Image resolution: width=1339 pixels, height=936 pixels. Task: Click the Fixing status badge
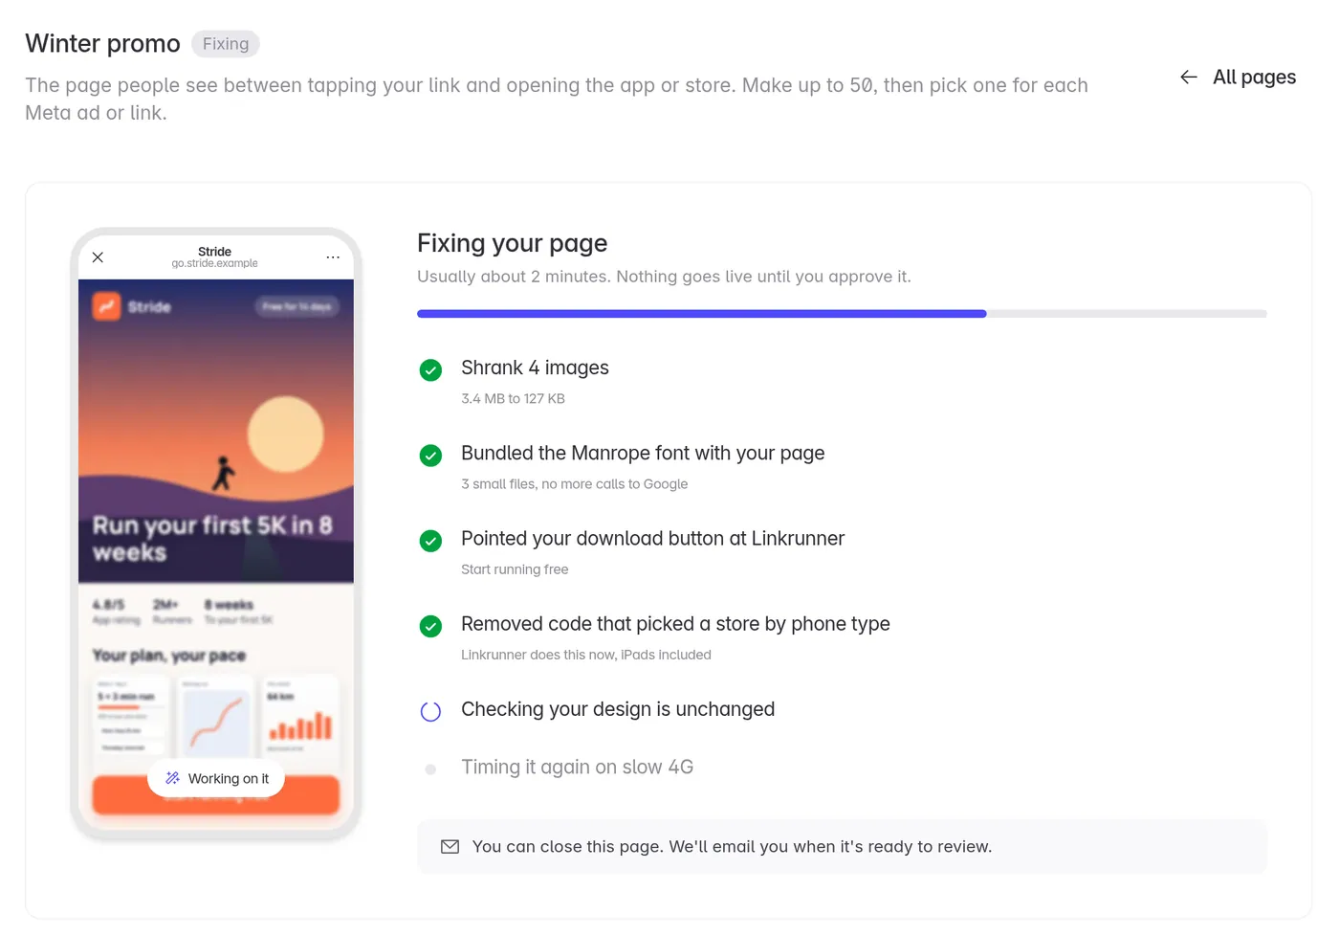click(226, 44)
